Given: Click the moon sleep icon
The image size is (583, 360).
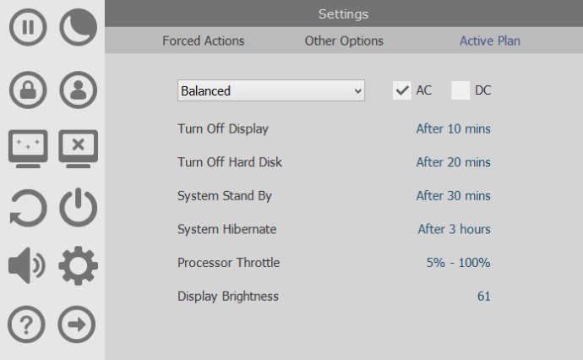Looking at the screenshot, I should coord(78,27).
